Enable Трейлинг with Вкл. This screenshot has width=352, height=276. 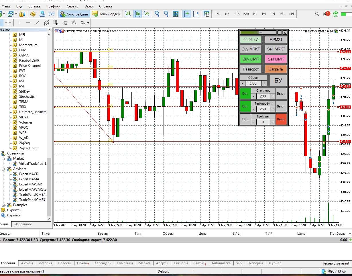[x=245, y=119]
